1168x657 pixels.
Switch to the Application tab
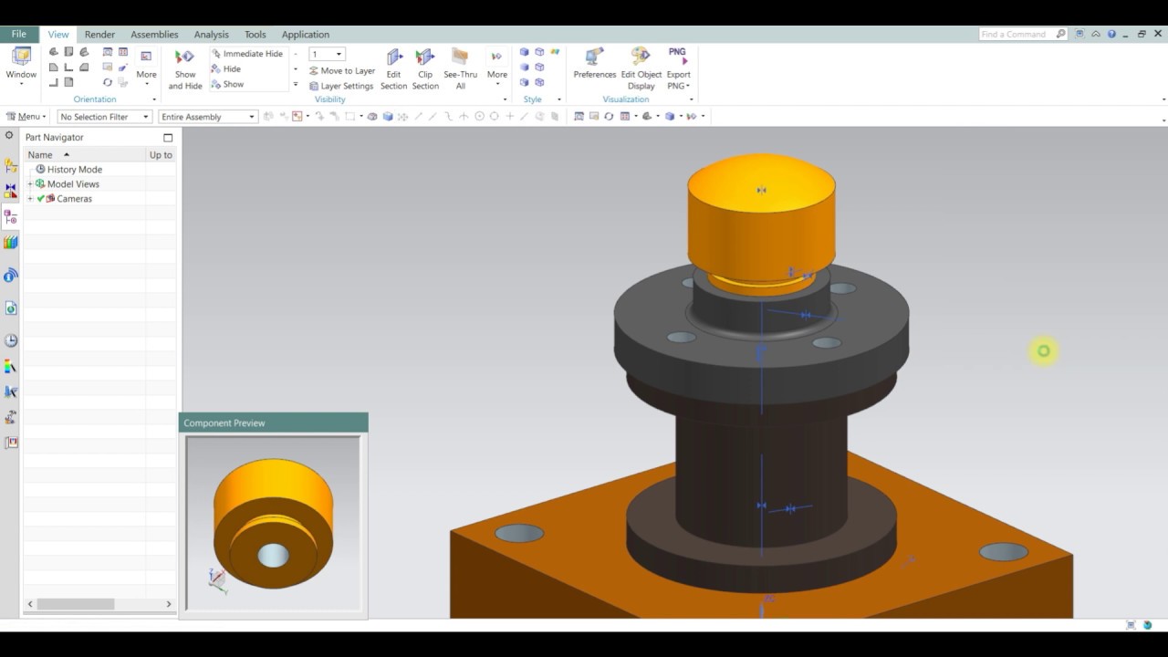[306, 35]
